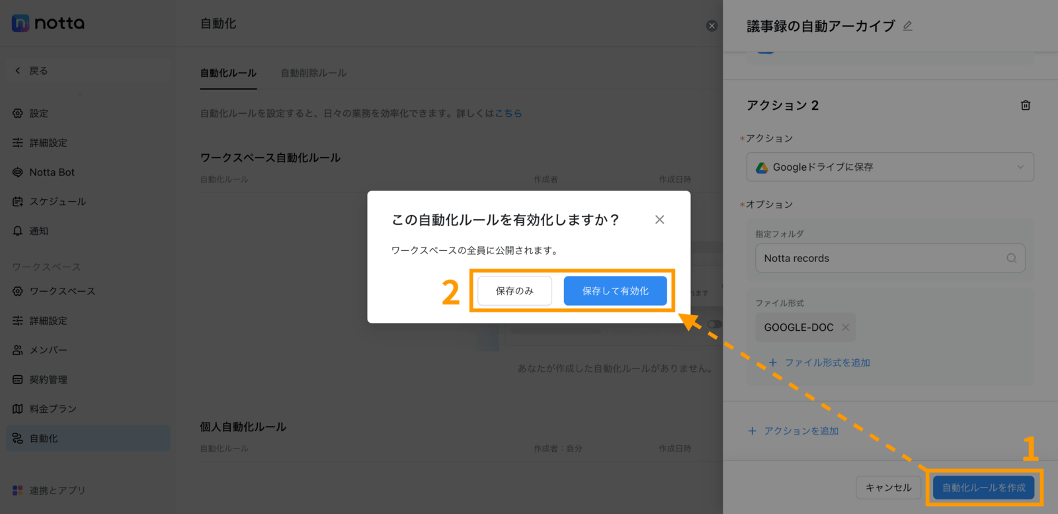Click the GOOGLE-DOC tag text
The width and height of the screenshot is (1058, 514).
[x=799, y=327]
